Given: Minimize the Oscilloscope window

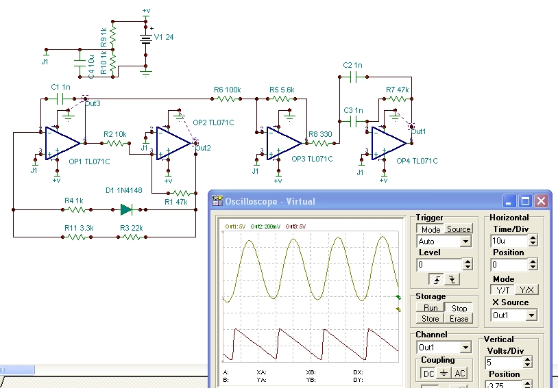Looking at the screenshot, I should pos(509,201).
